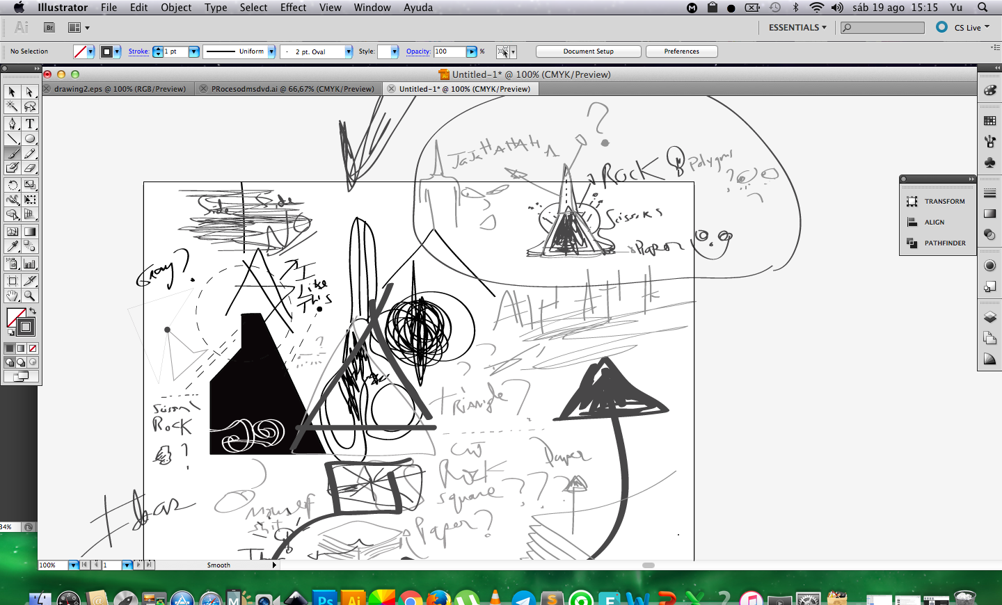Open the 2 pt. Oval brush dropdown
Viewport: 1002px width, 605px height.
point(349,51)
